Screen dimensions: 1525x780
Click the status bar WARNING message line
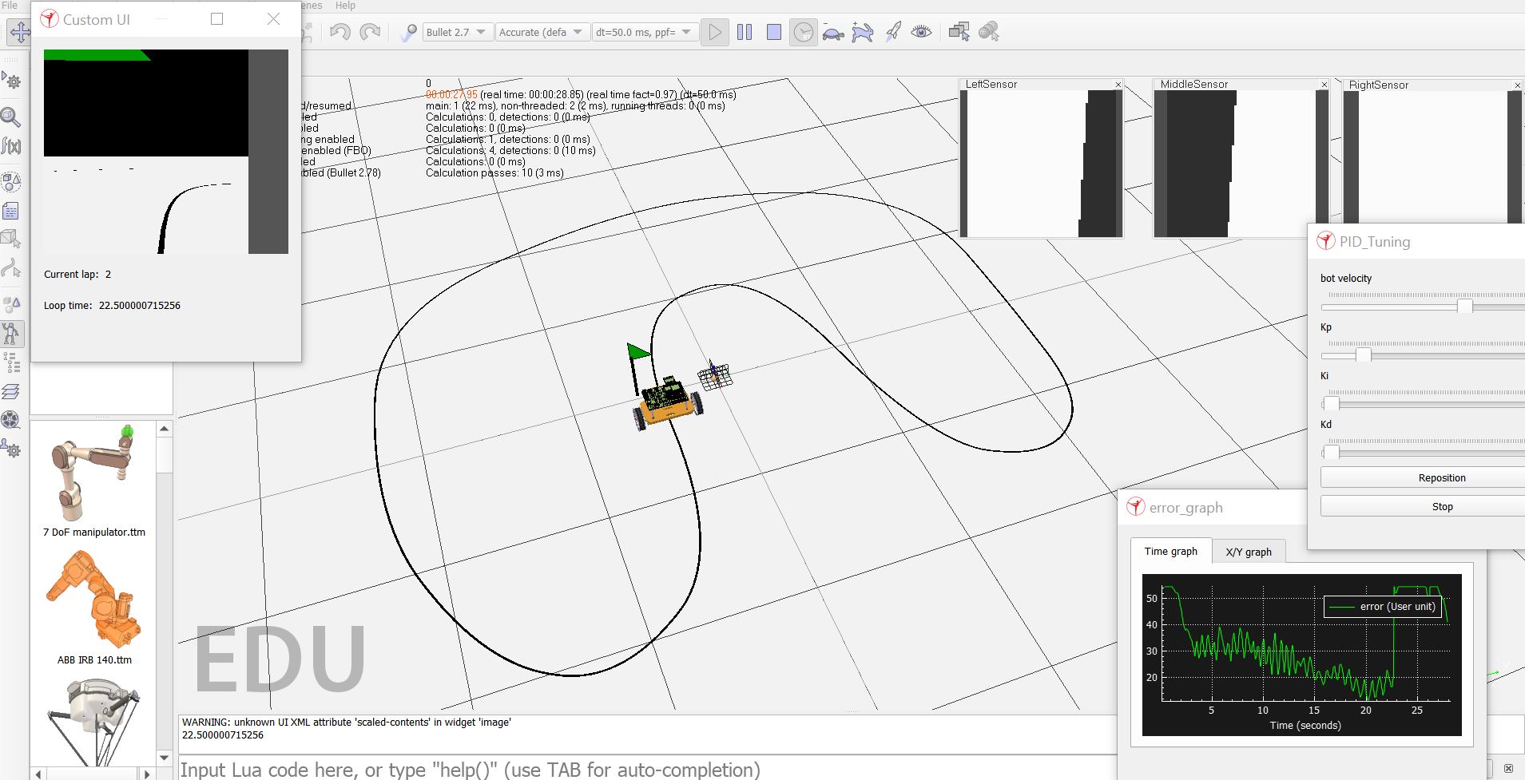point(347,722)
